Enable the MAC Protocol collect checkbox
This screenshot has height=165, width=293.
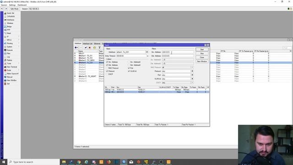107,68
